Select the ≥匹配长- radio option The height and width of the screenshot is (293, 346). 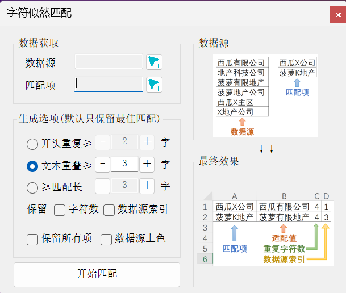(x=33, y=186)
